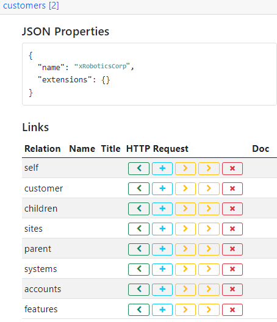The height and width of the screenshot is (322, 277).
Task: Click the red X delete button for systems
Action: pos(232,269)
